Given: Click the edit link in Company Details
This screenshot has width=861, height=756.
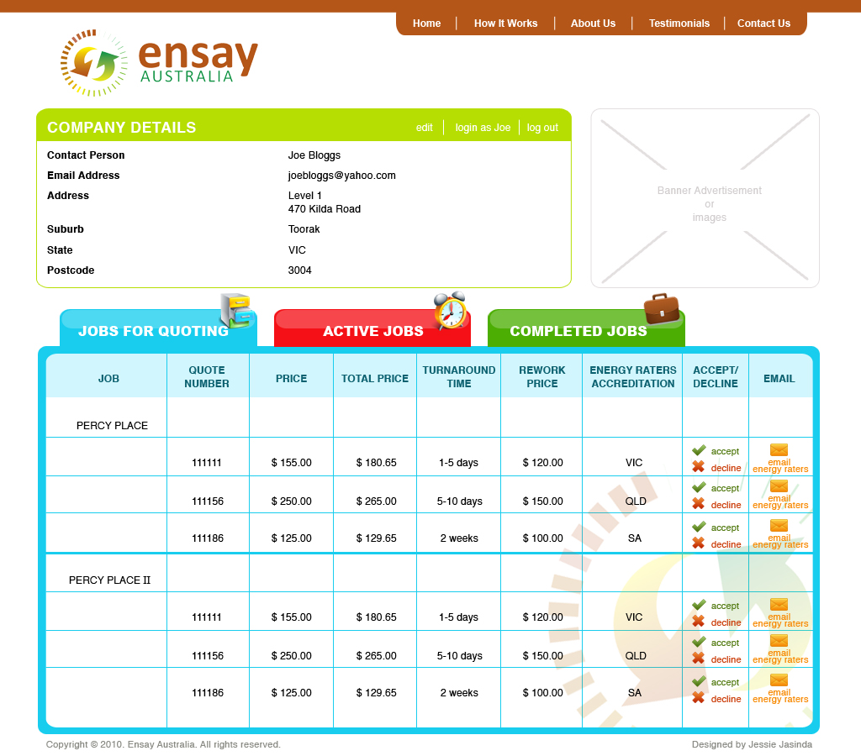Looking at the screenshot, I should [x=424, y=128].
